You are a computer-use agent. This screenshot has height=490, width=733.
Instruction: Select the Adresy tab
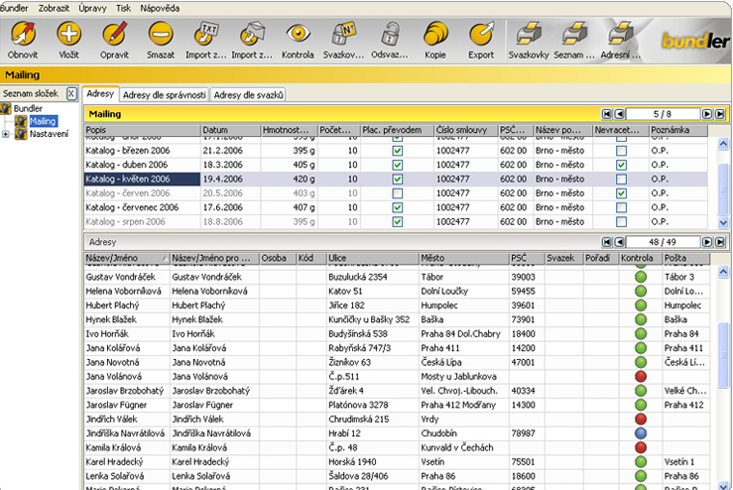click(100, 94)
